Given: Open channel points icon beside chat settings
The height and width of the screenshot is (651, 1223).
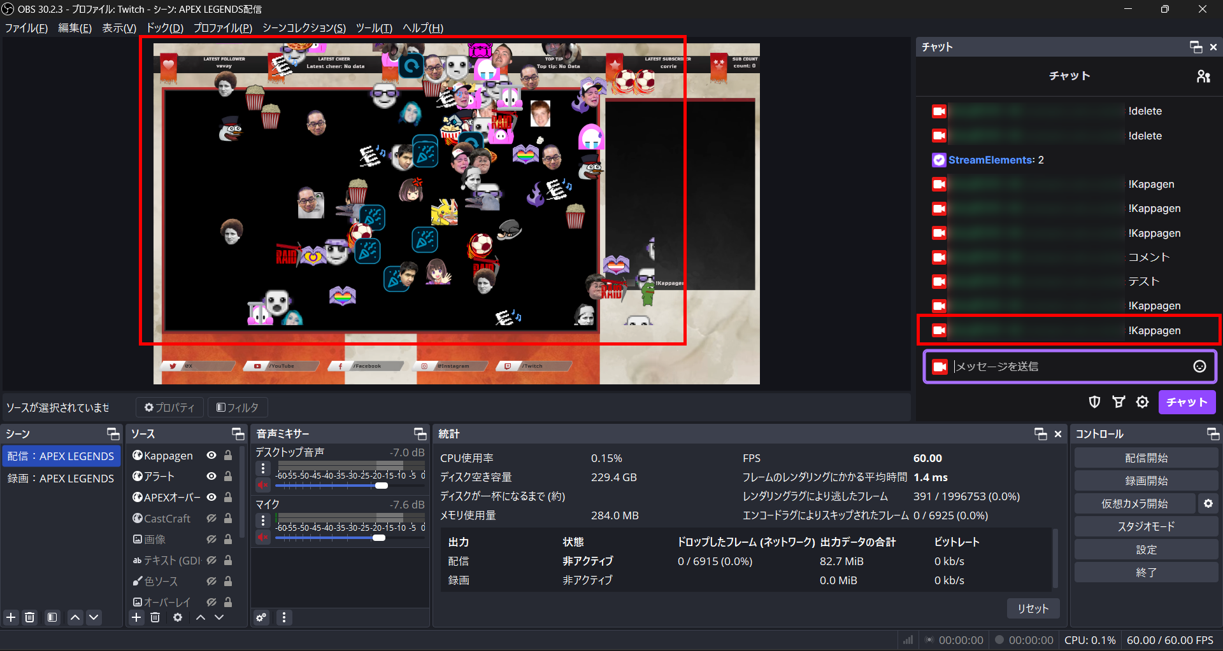Looking at the screenshot, I should coord(1119,402).
